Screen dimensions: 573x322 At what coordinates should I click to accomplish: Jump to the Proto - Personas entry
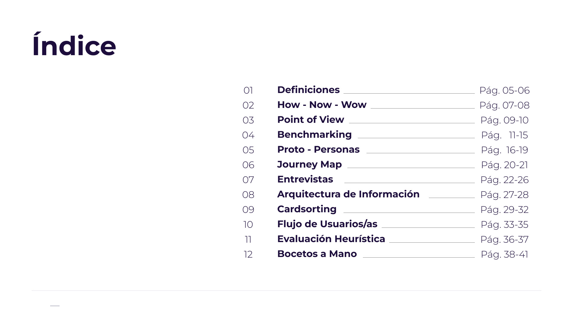click(318, 149)
